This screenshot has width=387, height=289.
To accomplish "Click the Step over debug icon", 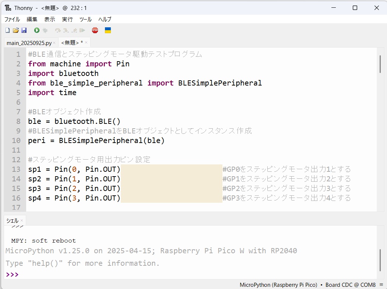I will tap(58, 31).
